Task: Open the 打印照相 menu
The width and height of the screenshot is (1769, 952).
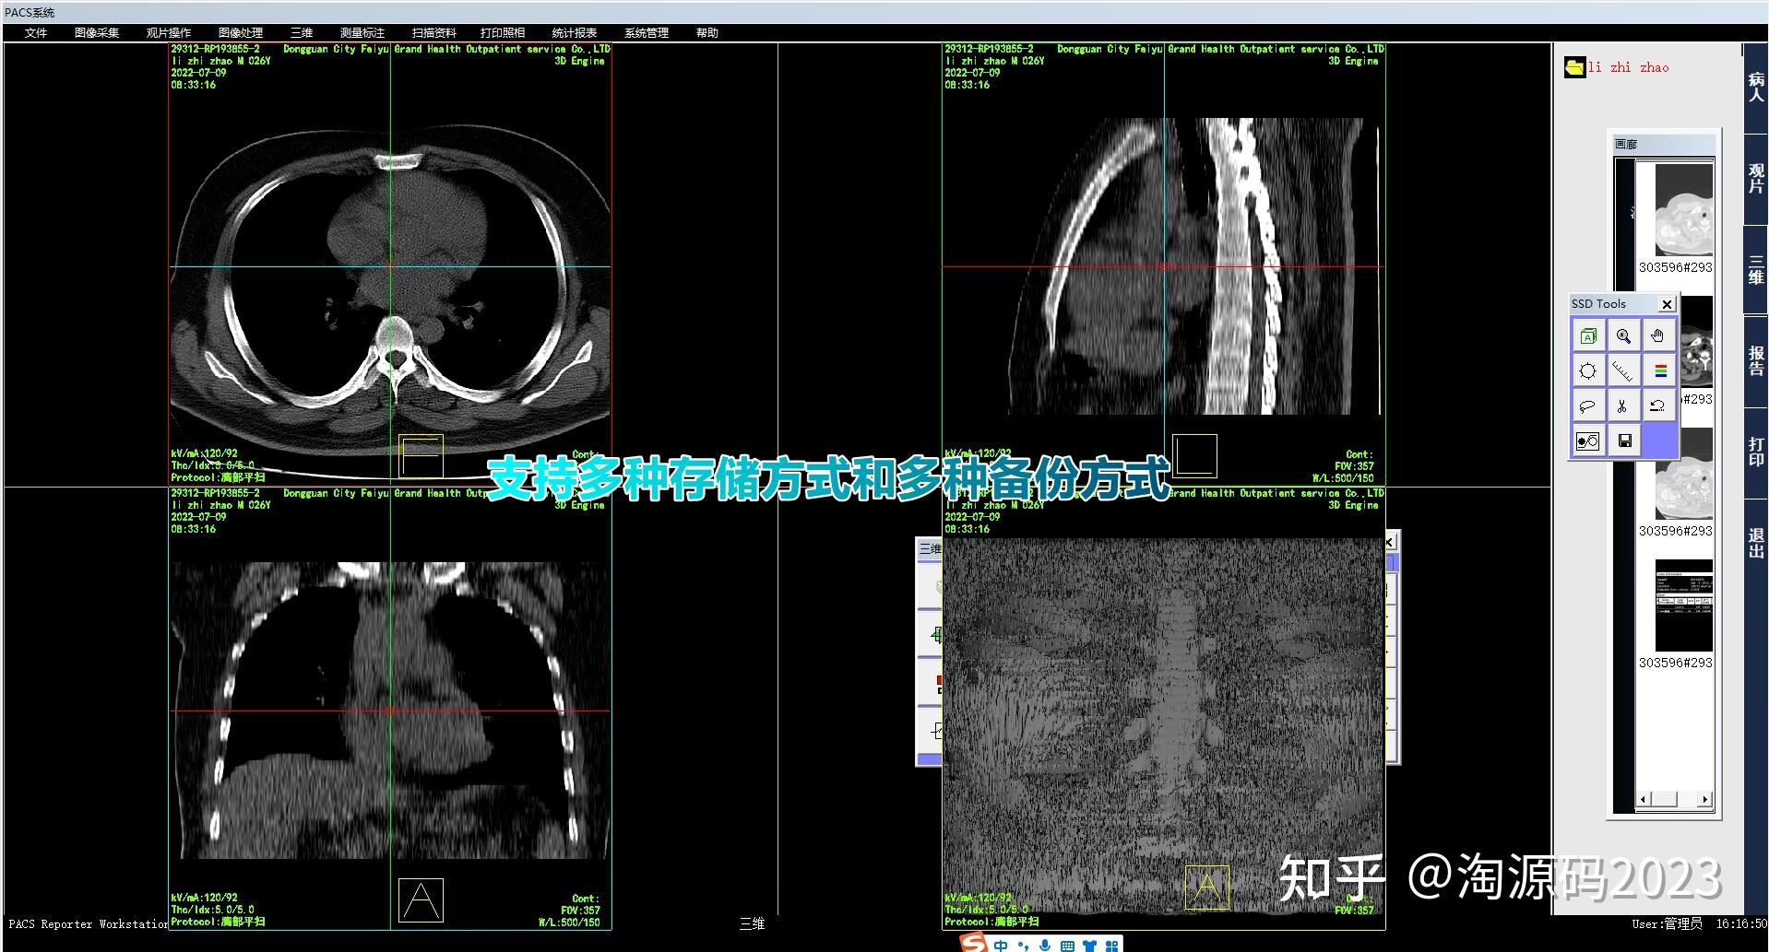Action: tap(503, 33)
